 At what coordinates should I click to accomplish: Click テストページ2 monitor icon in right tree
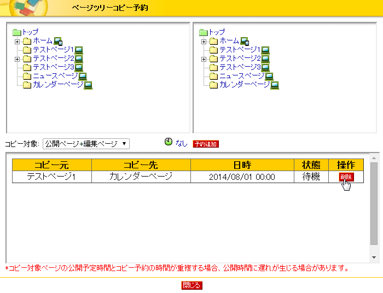(265, 59)
